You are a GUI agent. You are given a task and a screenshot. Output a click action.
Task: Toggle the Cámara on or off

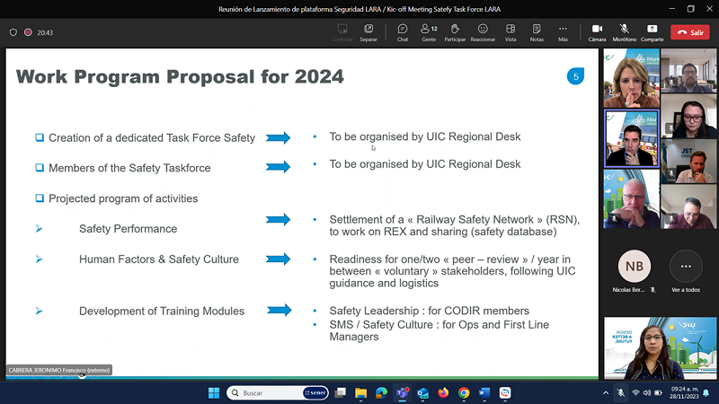pos(597,33)
